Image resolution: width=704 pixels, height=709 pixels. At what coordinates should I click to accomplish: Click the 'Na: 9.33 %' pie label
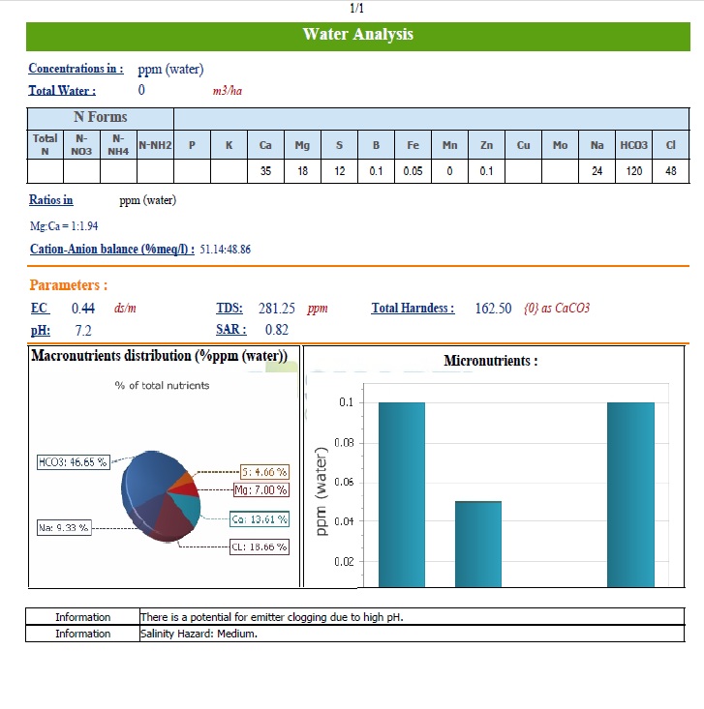64,528
